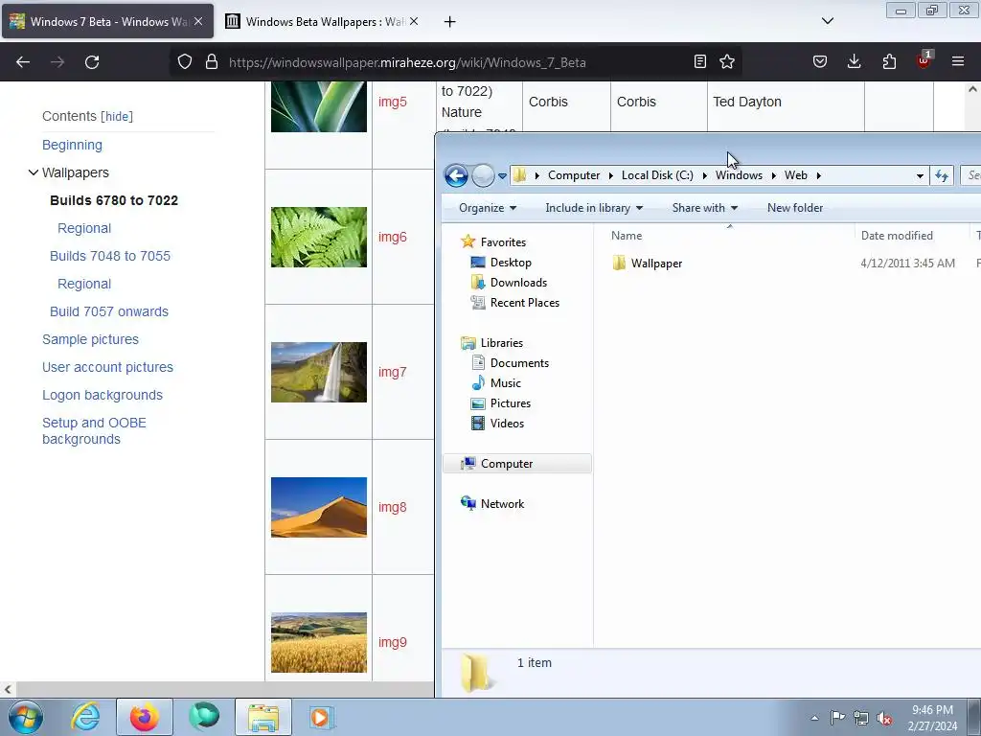Screen dimensions: 981x736
Task: Click the uBlock Origin extension icon
Action: click(924, 60)
